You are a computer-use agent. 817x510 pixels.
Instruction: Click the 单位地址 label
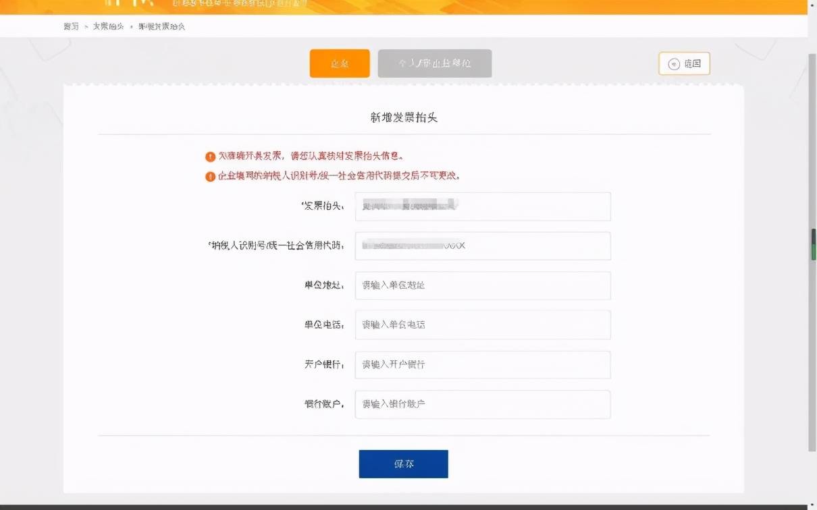[x=325, y=285]
